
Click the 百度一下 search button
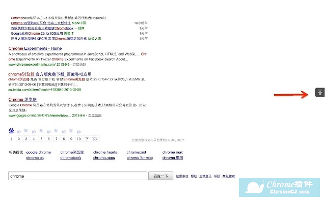[x=160, y=176]
